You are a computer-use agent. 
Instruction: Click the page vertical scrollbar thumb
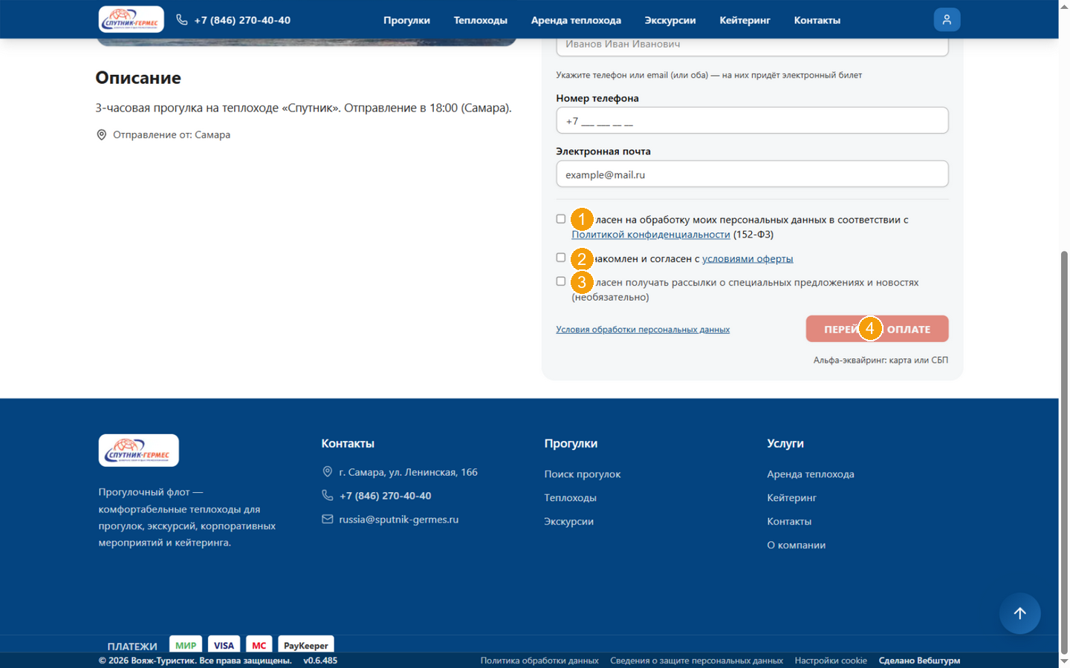coord(1064,451)
